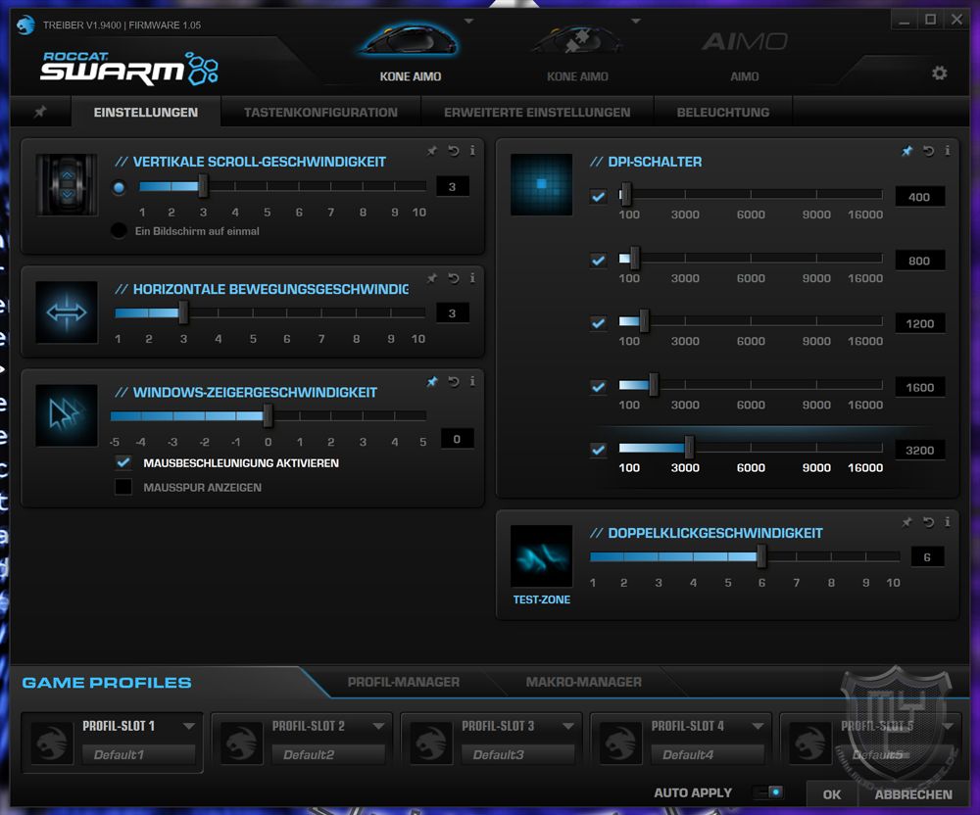This screenshot has width=980, height=815.
Task: Click the Default1 profile name field
Action: point(139,754)
